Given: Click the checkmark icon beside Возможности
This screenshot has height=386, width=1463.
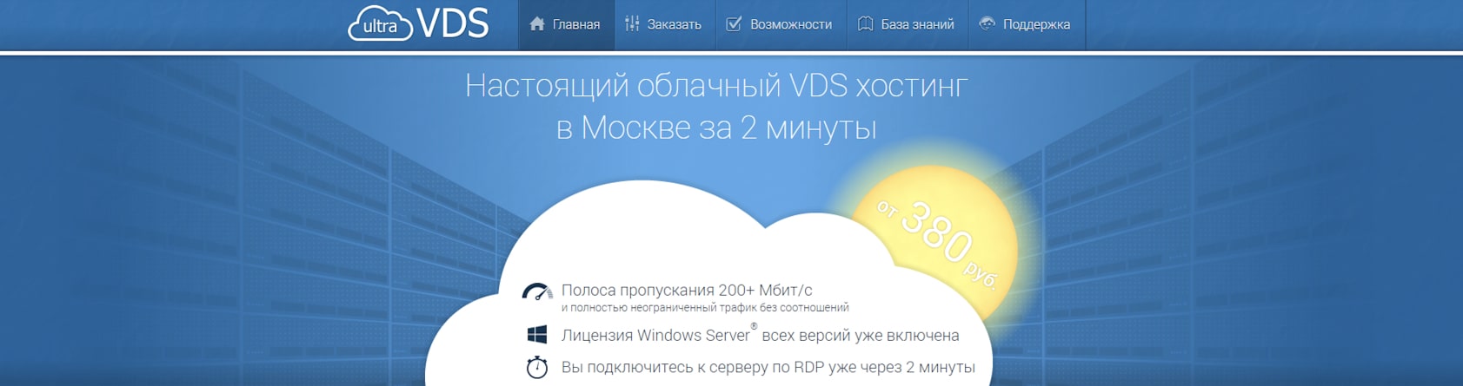Looking at the screenshot, I should (734, 24).
